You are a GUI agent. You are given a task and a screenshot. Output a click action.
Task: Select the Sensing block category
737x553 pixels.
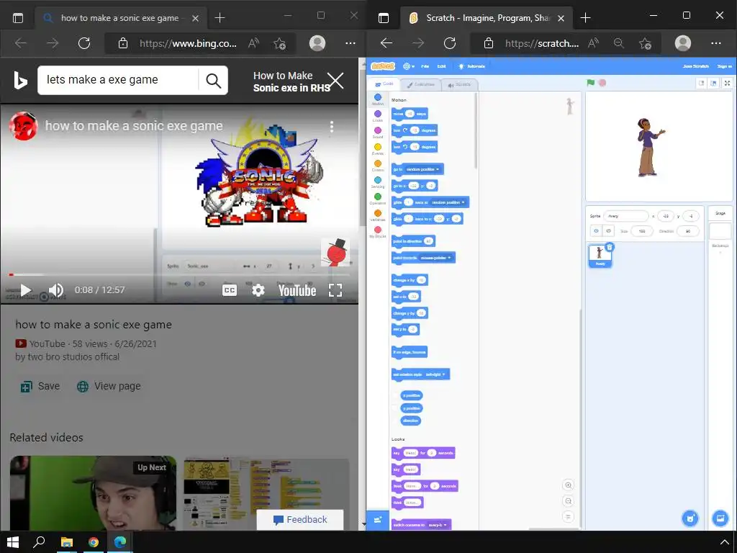coord(378,182)
